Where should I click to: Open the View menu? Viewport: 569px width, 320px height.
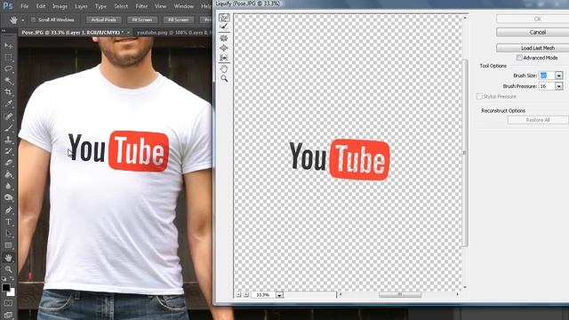click(160, 6)
